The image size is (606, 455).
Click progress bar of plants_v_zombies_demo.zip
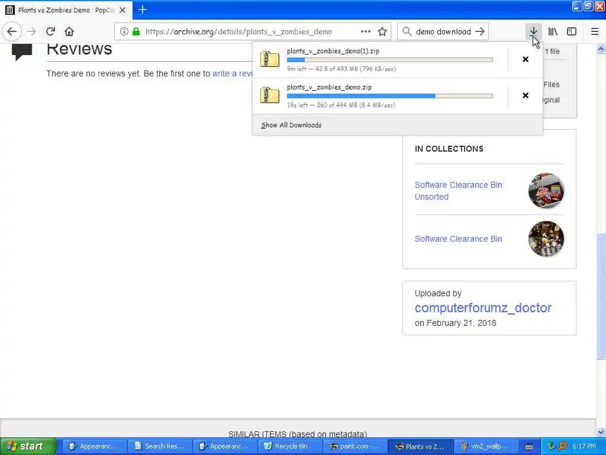(389, 96)
